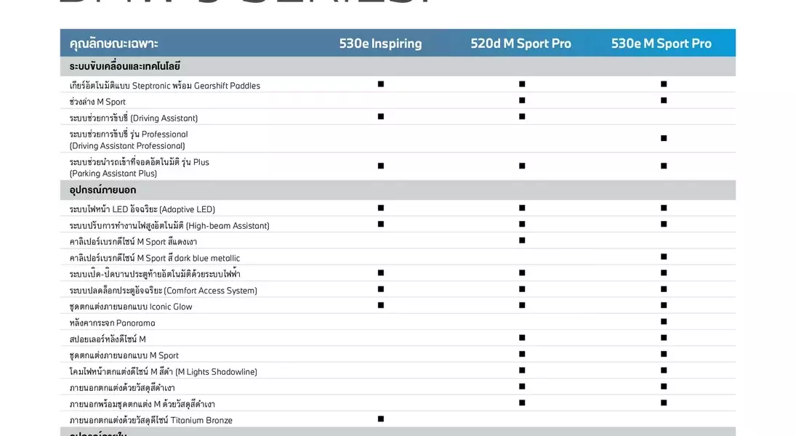The image size is (796, 436).
Task: Click 530e Inspiring mark in Gearshift Paddles row
Action: [381, 84]
